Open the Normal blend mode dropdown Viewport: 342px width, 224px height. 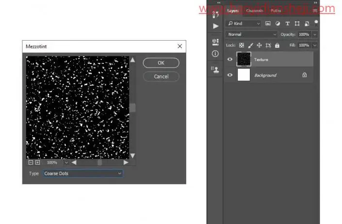point(251,34)
